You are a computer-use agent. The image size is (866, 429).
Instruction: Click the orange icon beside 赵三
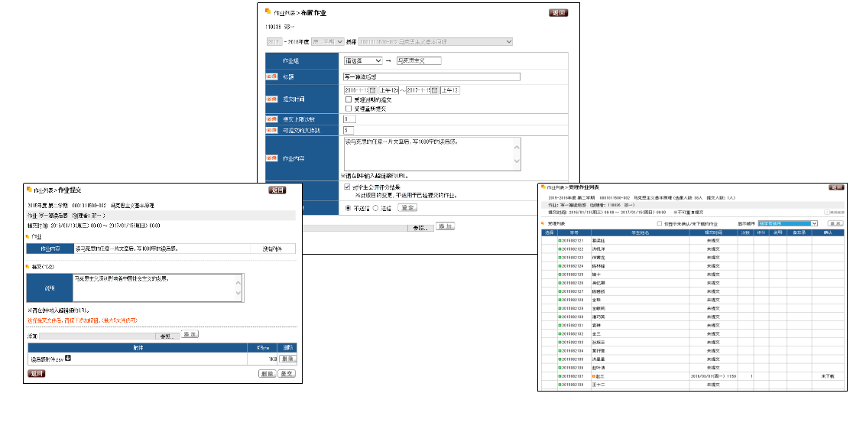point(594,376)
